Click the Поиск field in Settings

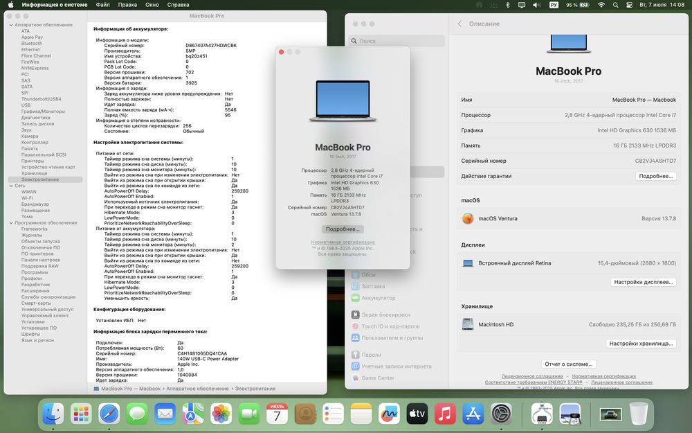click(397, 41)
